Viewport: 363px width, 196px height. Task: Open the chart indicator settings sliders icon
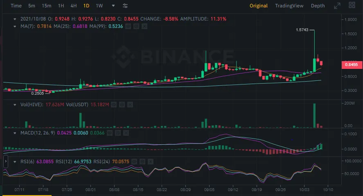pyautogui.click(x=125, y=6)
